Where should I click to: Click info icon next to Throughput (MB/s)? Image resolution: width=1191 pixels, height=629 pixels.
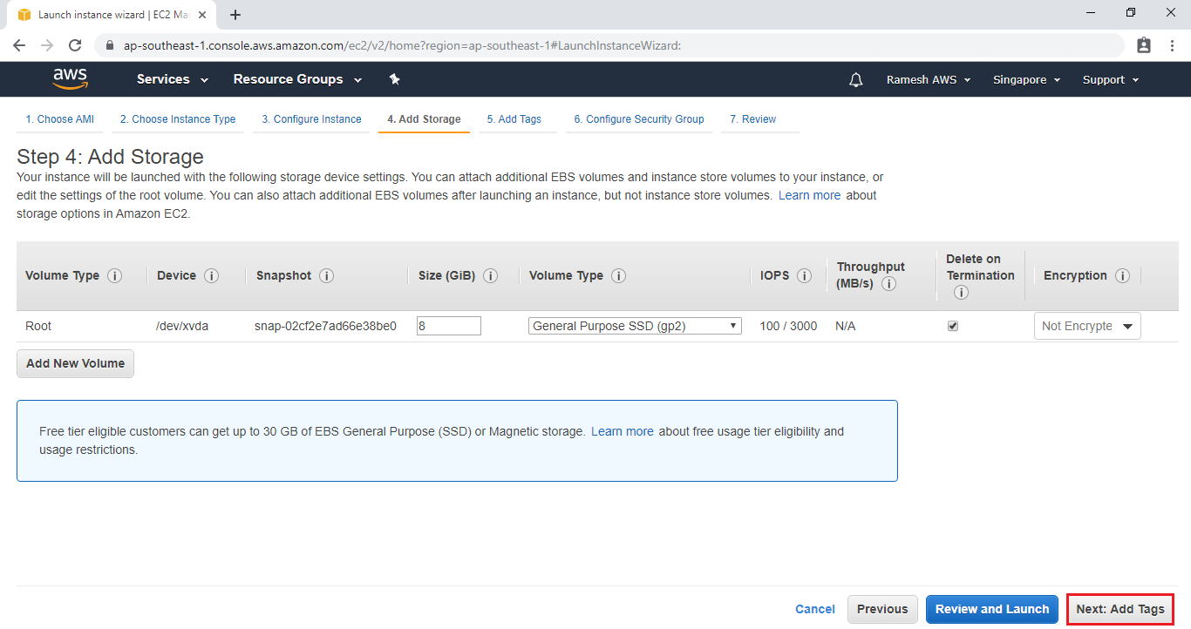point(888,284)
